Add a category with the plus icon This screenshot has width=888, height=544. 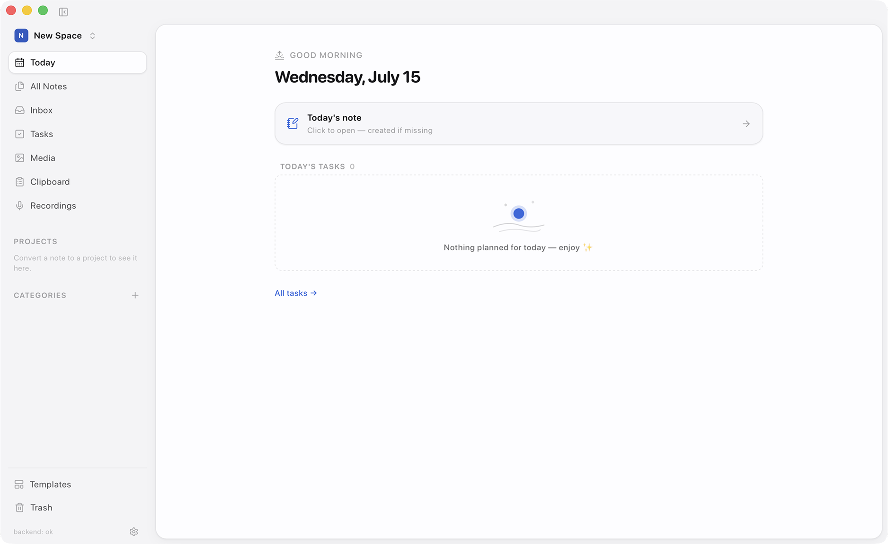tap(135, 295)
